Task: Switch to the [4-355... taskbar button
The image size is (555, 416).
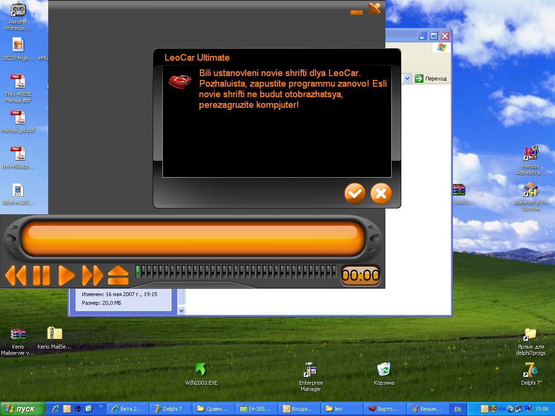Action: coord(257,409)
